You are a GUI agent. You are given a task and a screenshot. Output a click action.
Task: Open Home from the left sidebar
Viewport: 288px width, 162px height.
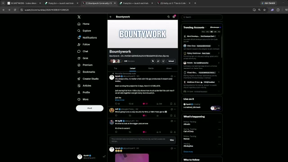(x=84, y=24)
